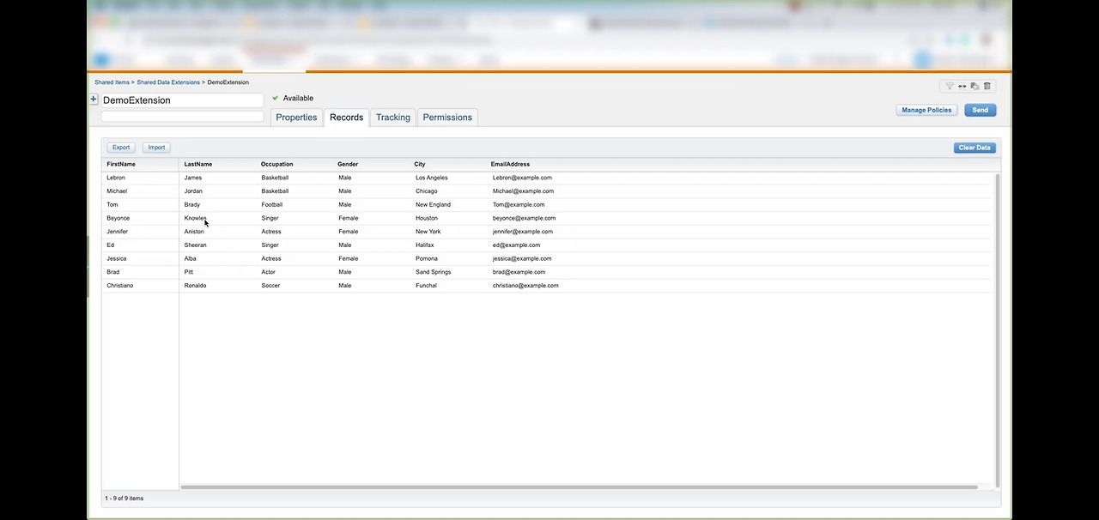Click the horizontal scrollbar of records grid
This screenshot has height=520, width=1099.
(x=580, y=487)
